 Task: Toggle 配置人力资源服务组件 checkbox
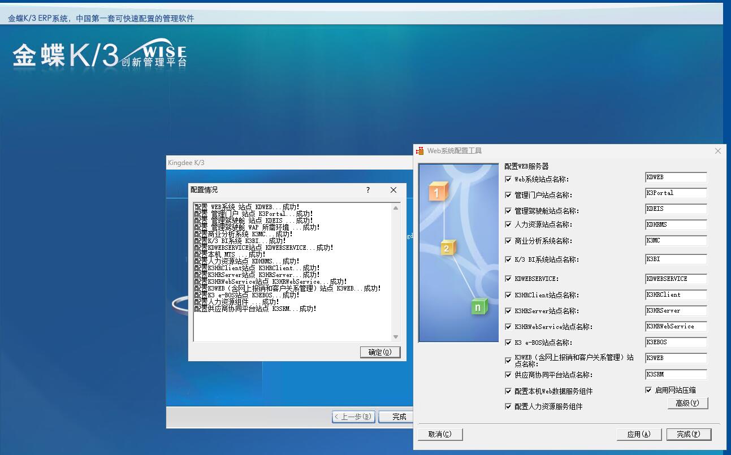point(508,406)
